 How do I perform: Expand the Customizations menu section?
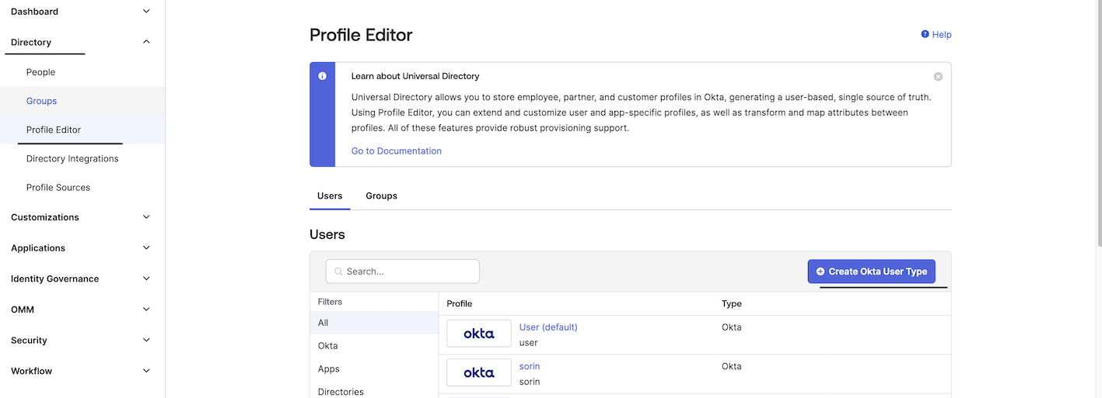146,217
